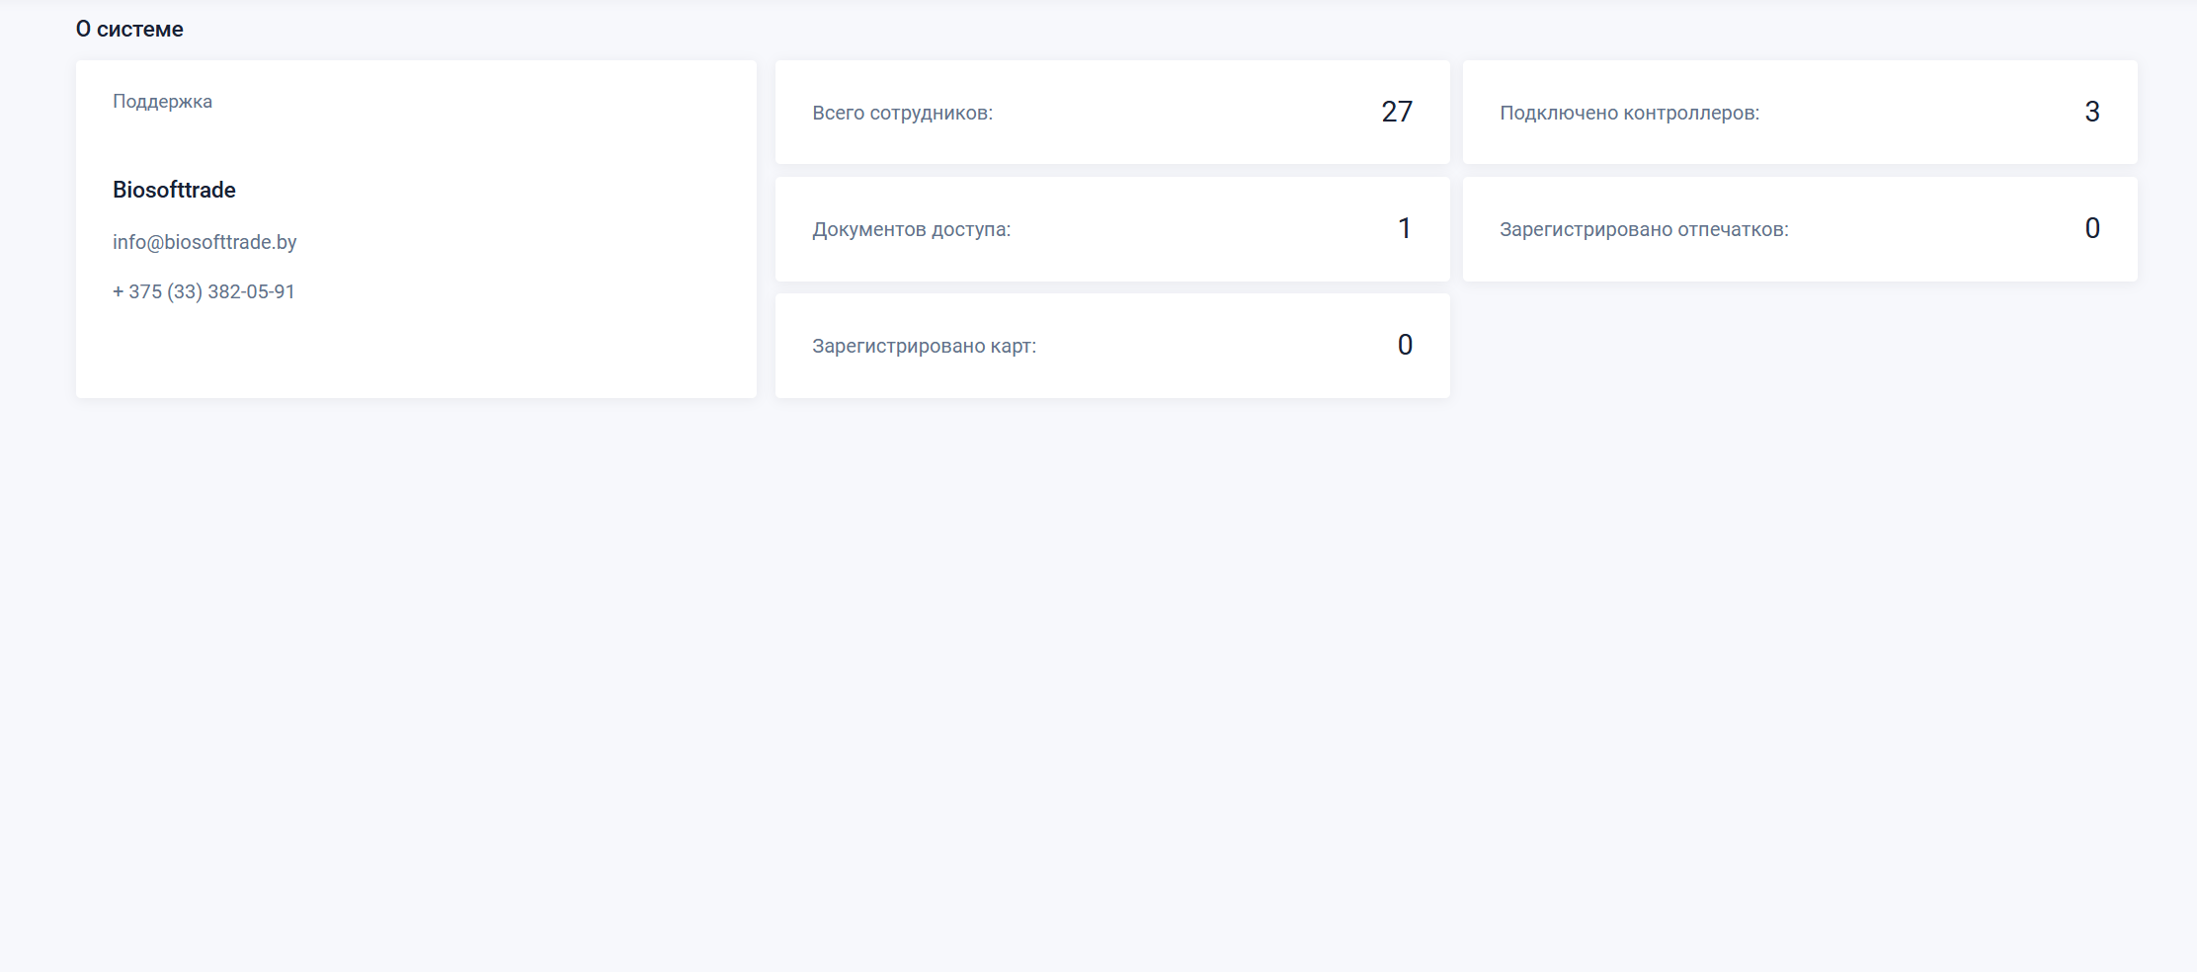Image resolution: width=2197 pixels, height=972 pixels.
Task: Click the 'Документов доступа:' label text
Action: 912,229
